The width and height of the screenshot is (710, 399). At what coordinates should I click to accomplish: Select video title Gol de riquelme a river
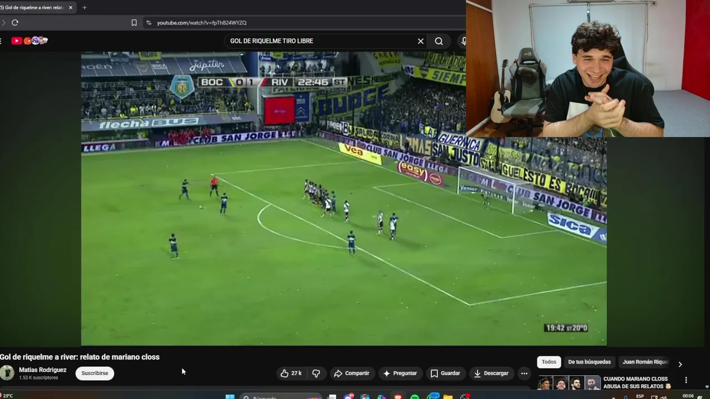[80, 357]
